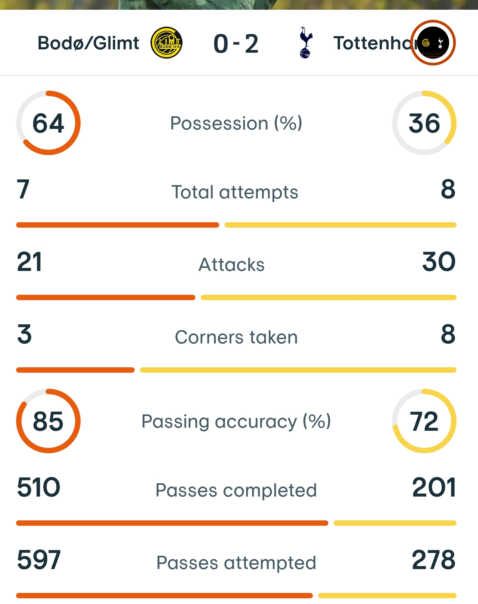
Task: Click the yellow Corners taken bar
Action: click(x=298, y=370)
